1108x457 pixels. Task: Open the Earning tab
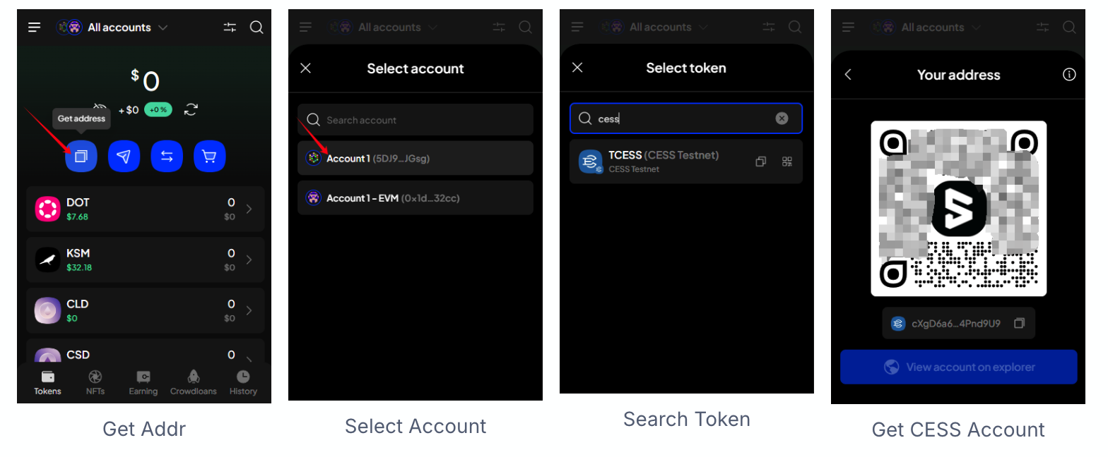point(143,382)
